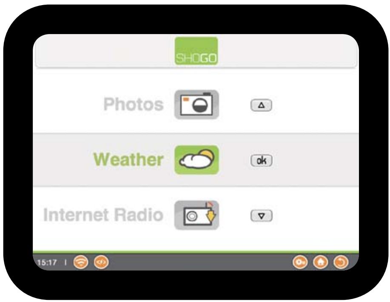Image resolution: width=390 pixels, height=302 pixels.
Task: Tap the Wi-Fi status icon
Action: tap(80, 262)
